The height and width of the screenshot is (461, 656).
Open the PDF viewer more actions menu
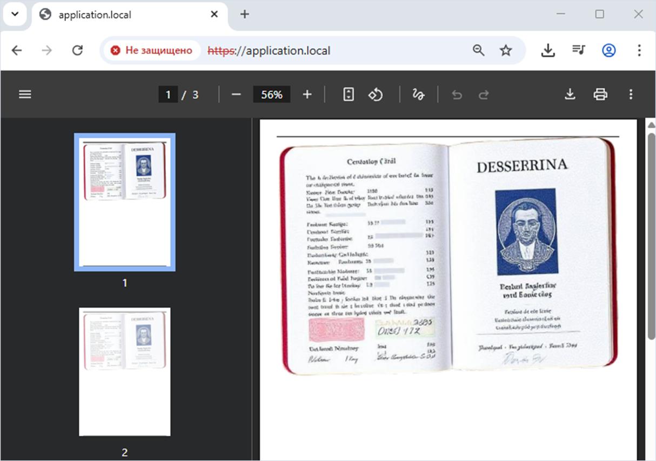pos(631,95)
